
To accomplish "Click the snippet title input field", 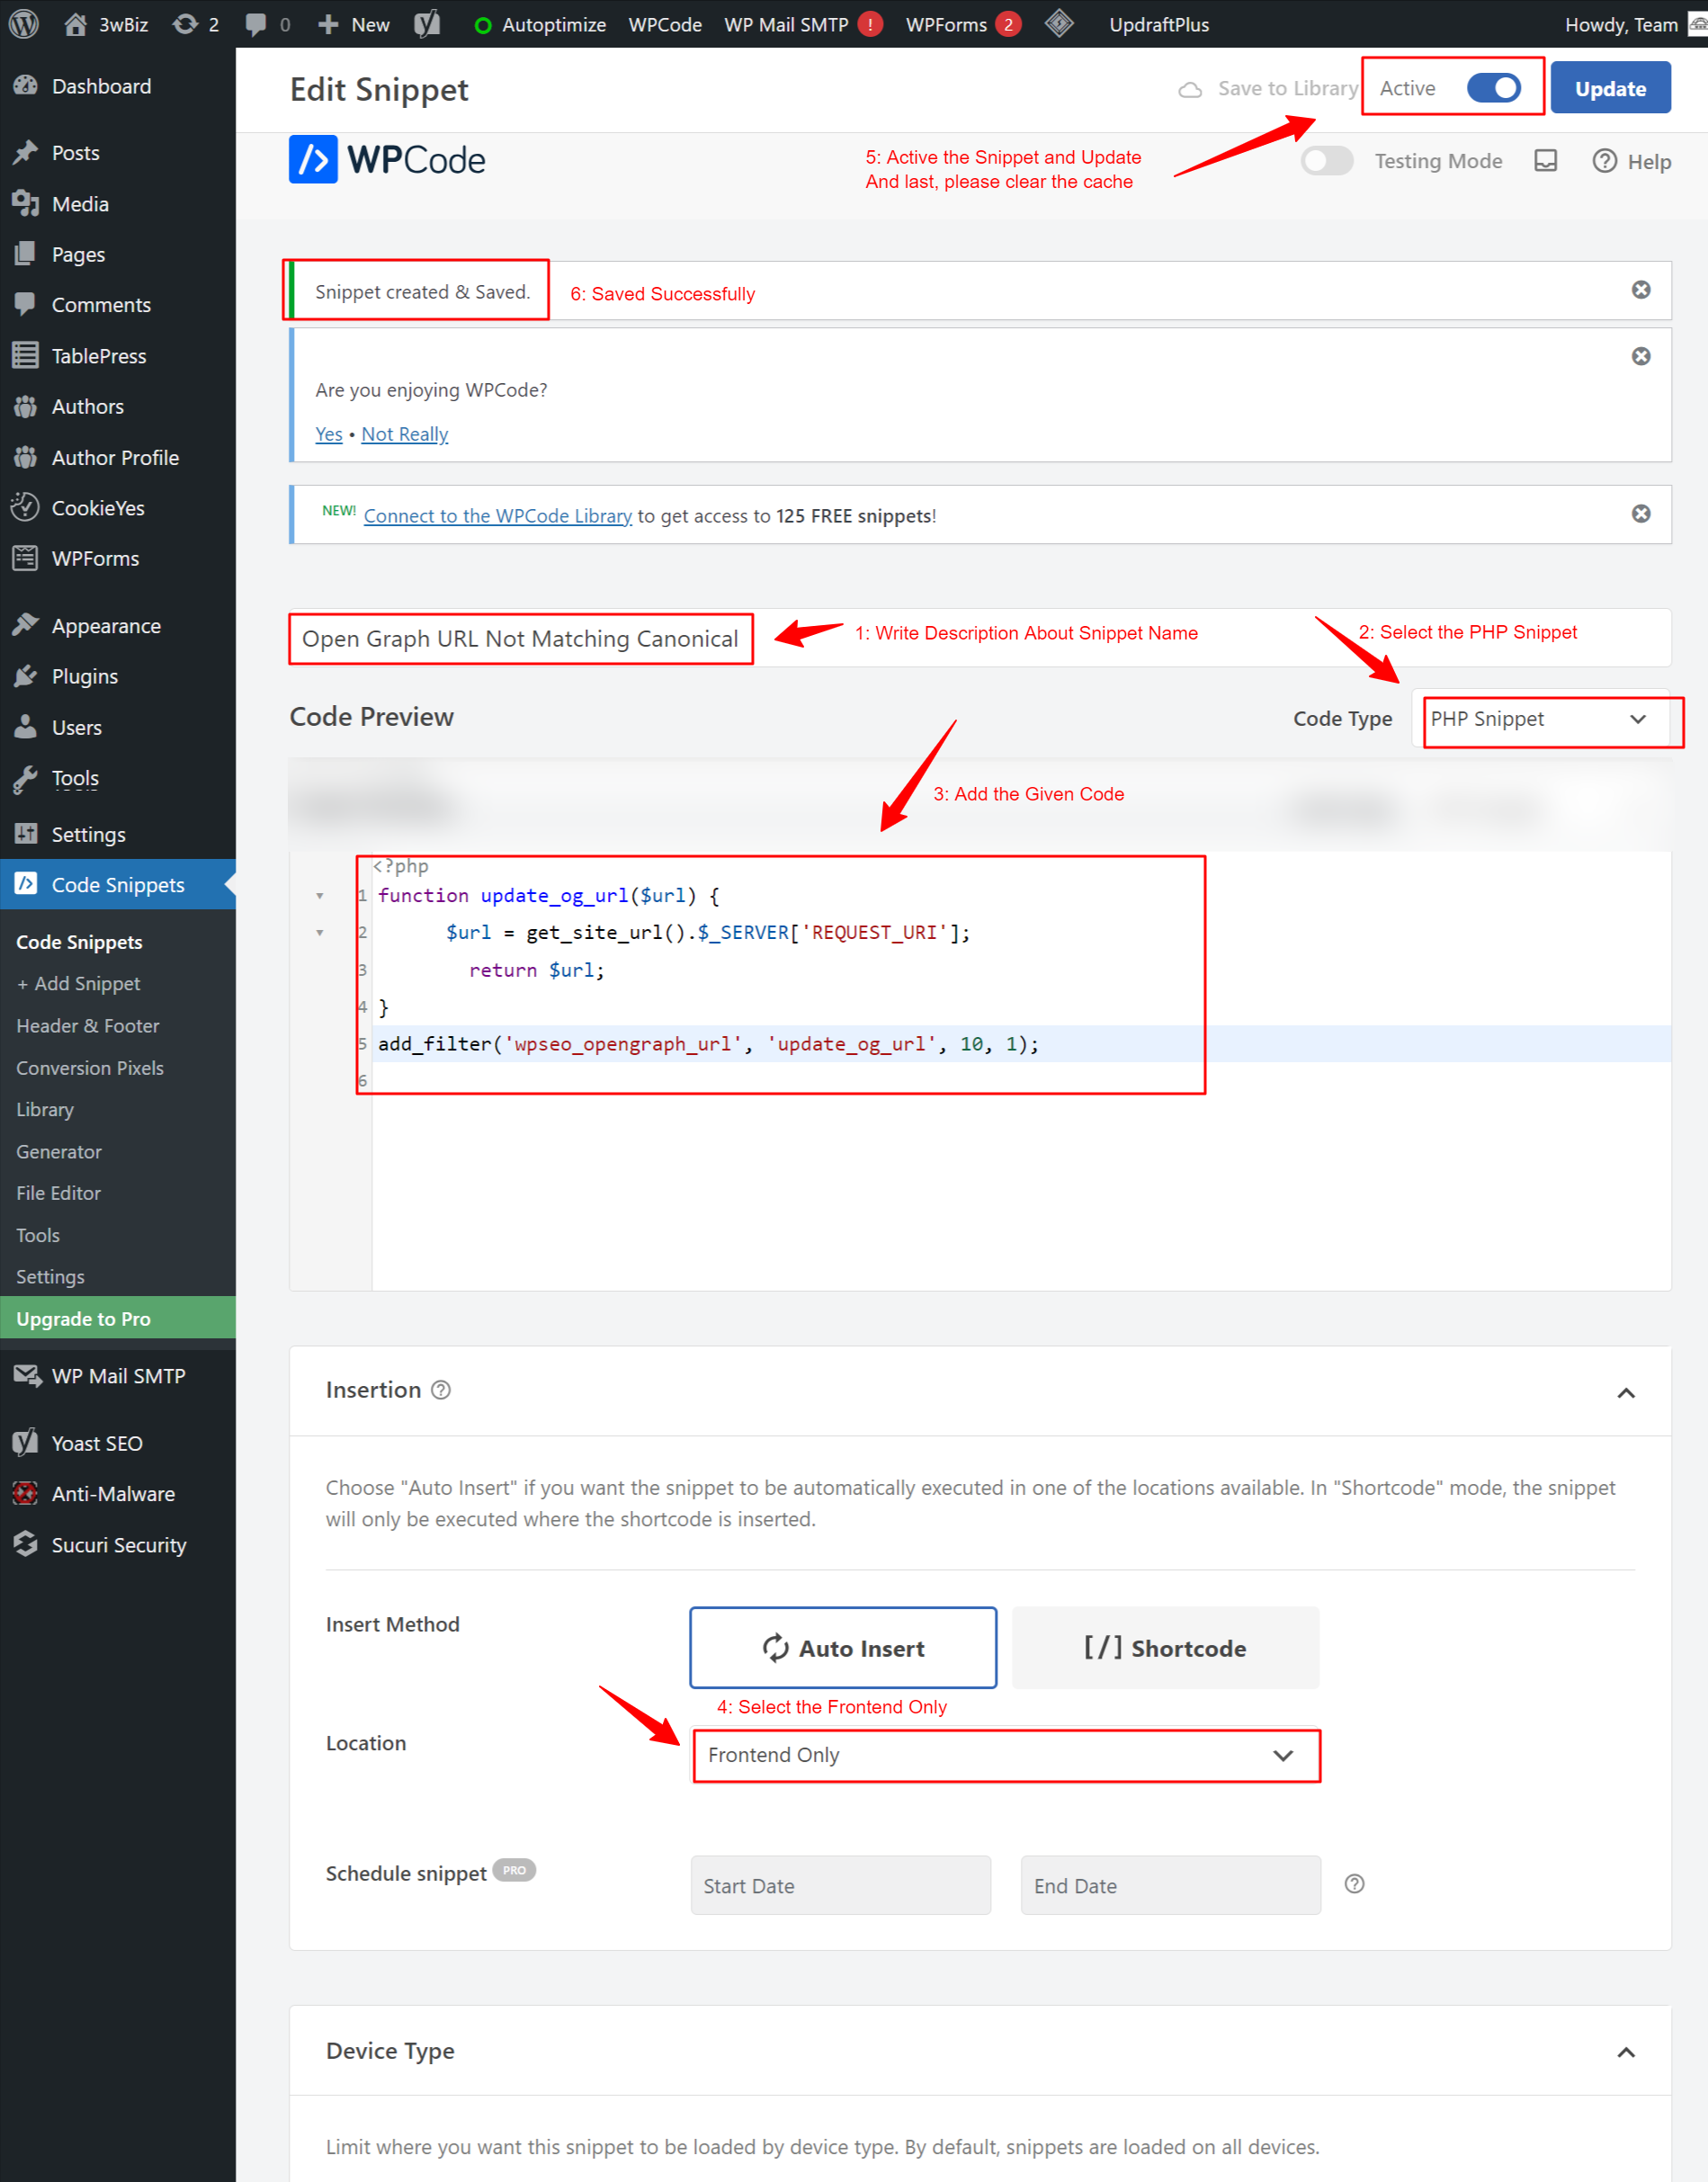I will [520, 639].
